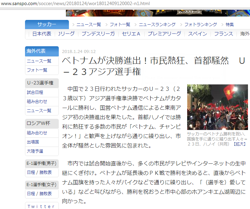Select フランス category
The image size is (250, 209).
pos(224,34)
